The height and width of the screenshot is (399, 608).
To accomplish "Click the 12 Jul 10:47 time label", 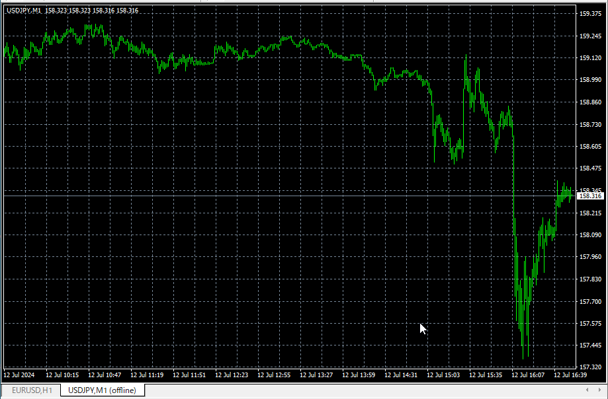I will pos(105,375).
